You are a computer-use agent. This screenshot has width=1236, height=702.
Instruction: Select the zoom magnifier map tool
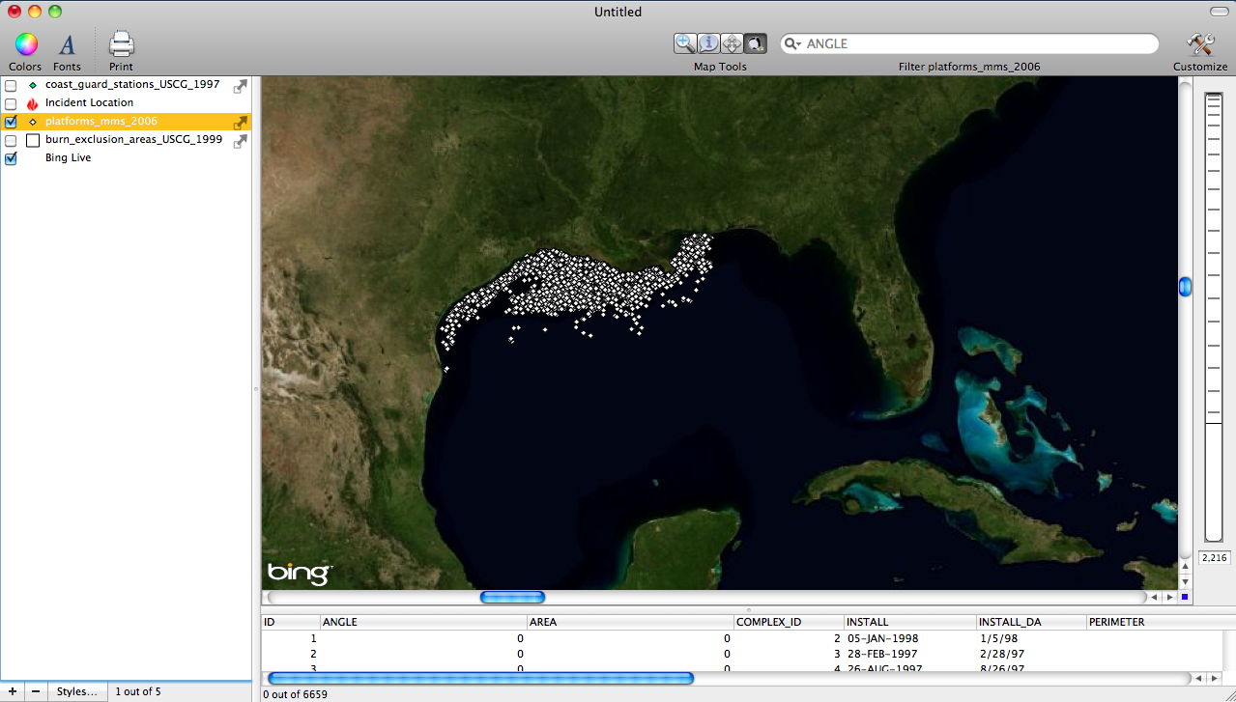pyautogui.click(x=685, y=43)
